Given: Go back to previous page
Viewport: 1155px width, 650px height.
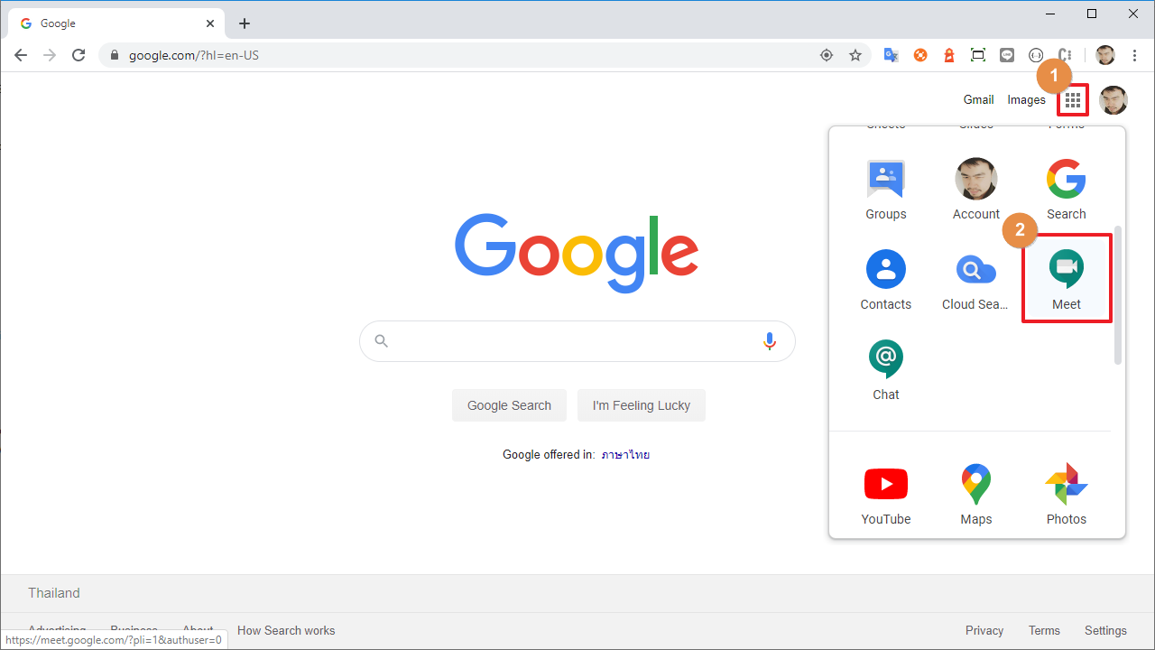Looking at the screenshot, I should pos(21,55).
